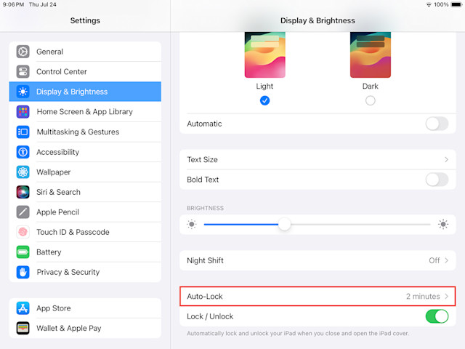
Task: Select the Wallpaper flower icon
Action: pos(23,172)
